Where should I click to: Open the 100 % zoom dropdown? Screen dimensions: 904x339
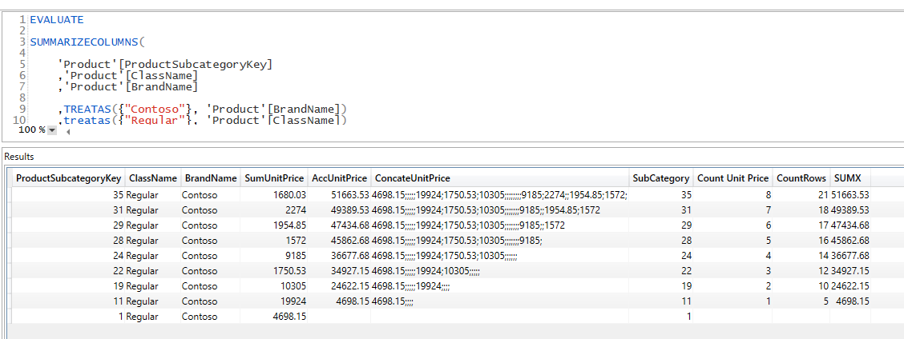[52, 130]
